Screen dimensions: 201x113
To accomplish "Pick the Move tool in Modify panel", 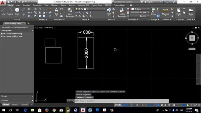I will (x=35, y=9).
